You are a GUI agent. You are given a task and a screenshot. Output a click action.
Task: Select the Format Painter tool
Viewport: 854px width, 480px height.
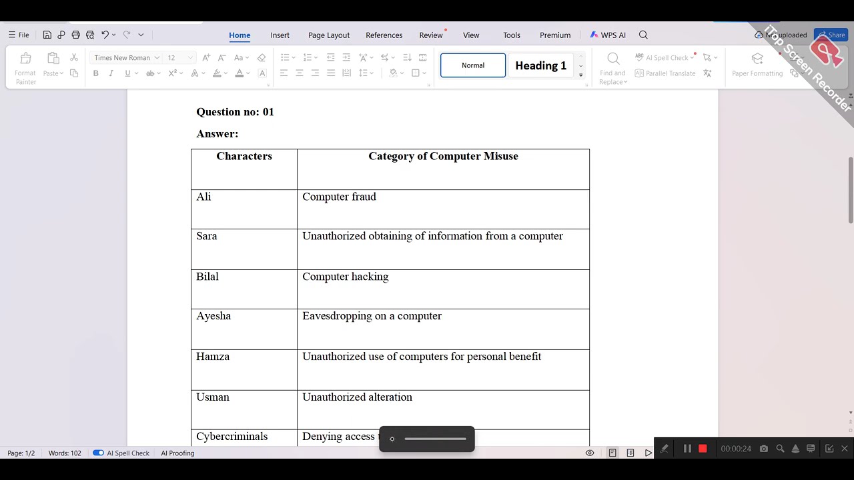[25, 68]
